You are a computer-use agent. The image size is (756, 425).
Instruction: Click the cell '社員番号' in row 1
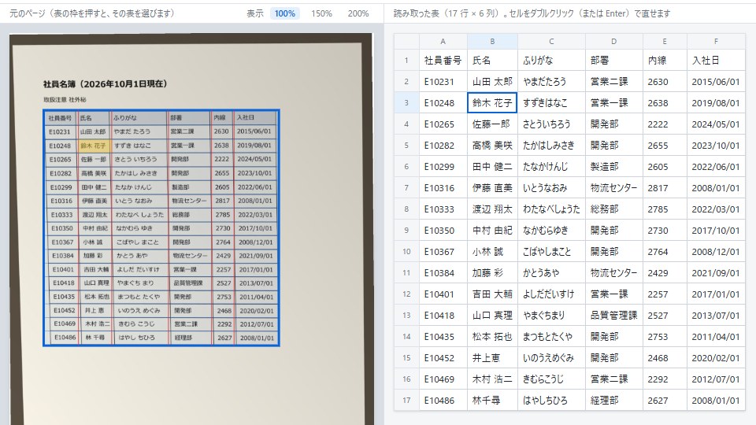pyautogui.click(x=443, y=61)
